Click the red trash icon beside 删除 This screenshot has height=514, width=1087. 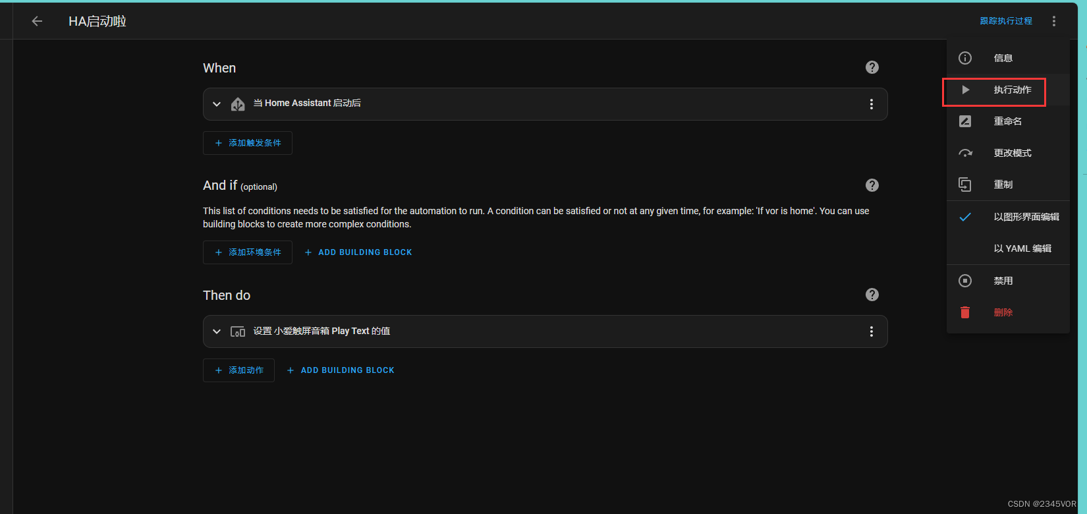tap(965, 312)
